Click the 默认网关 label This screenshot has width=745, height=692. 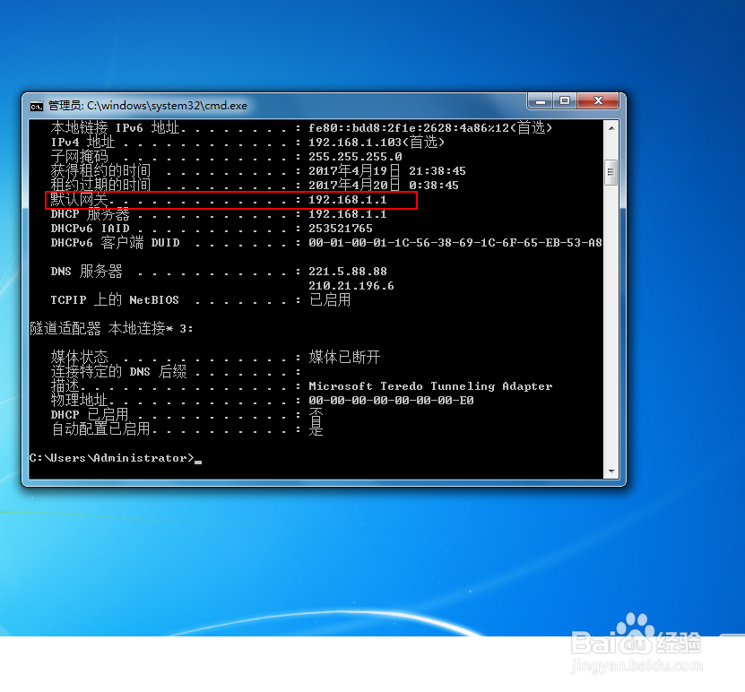[x=80, y=200]
